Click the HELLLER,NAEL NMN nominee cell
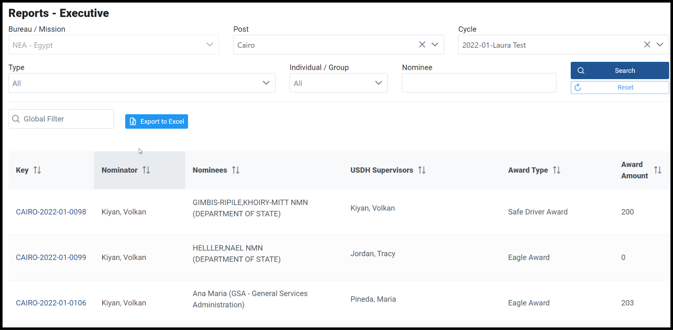Image resolution: width=673 pixels, height=330 pixels. (236, 254)
